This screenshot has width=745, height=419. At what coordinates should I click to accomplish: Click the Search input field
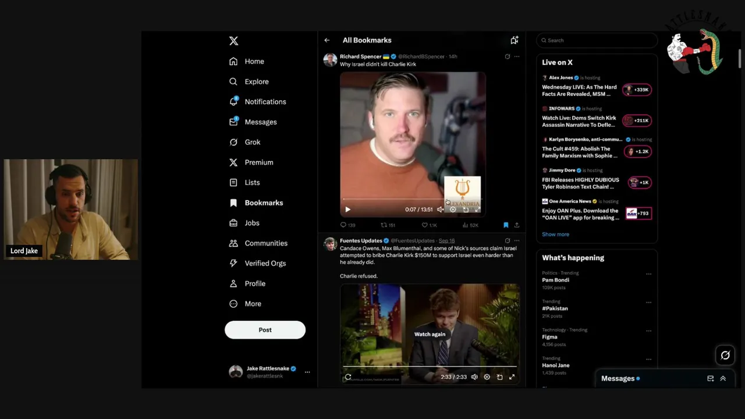pos(597,40)
